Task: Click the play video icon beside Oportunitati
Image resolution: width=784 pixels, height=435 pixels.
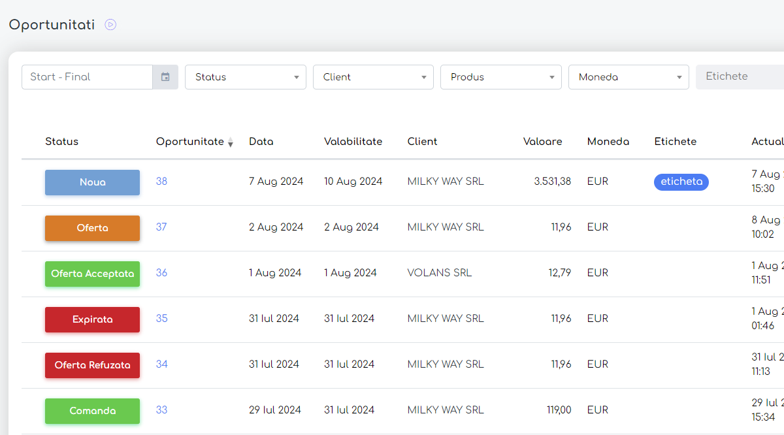Action: pos(110,25)
